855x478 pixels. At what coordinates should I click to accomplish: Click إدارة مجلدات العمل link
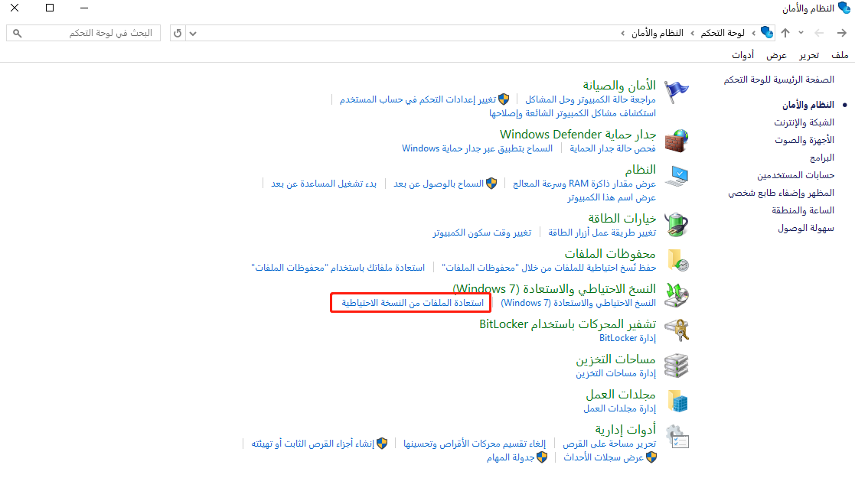619,408
